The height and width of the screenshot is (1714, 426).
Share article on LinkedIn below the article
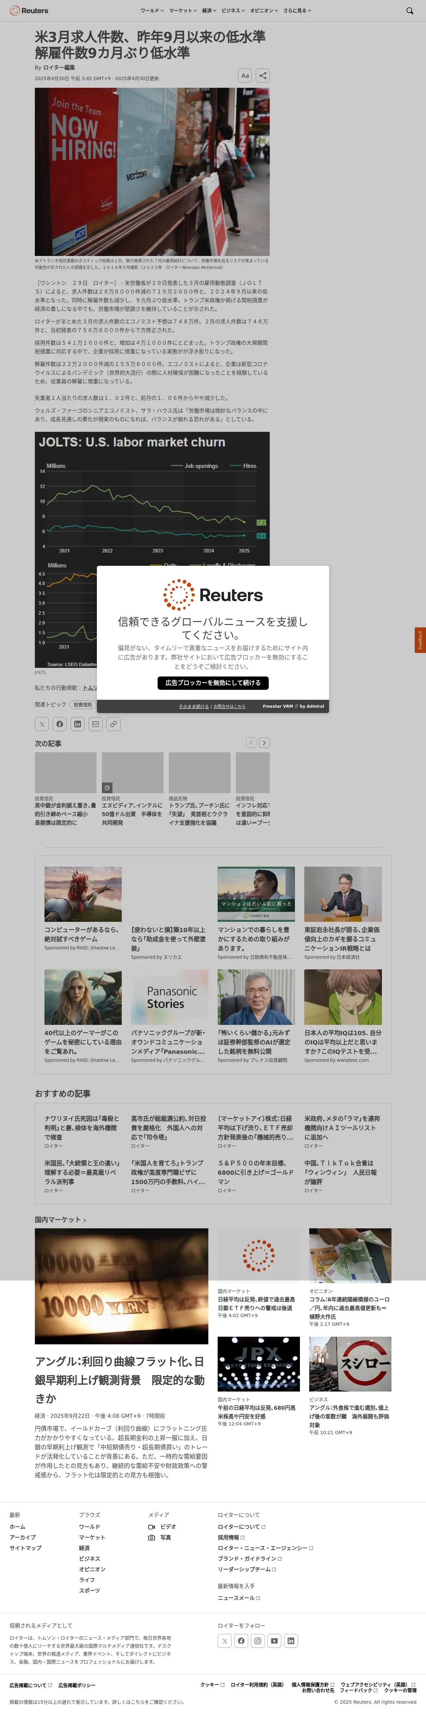point(78,724)
